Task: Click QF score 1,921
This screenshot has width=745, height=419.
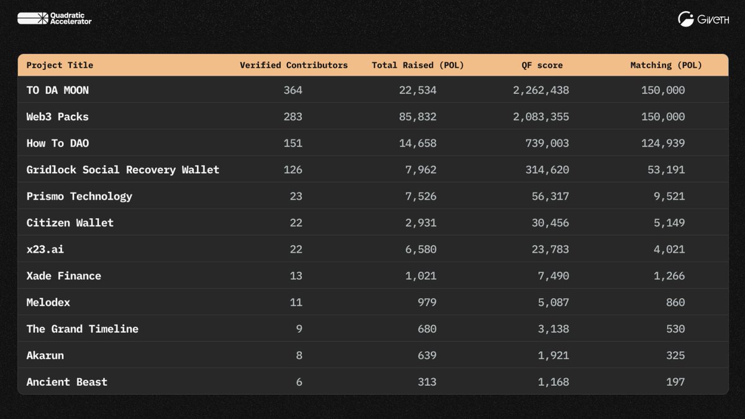Action: [x=553, y=355]
